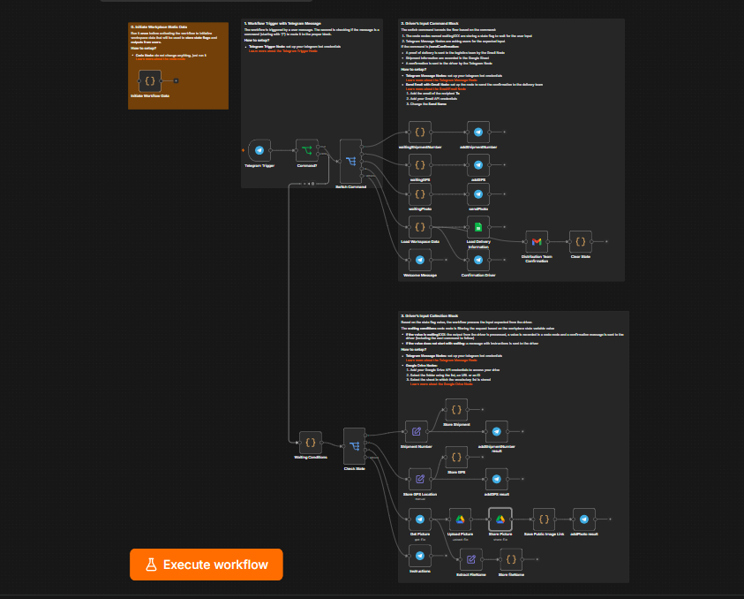
Task: Click the Driver's Input Command Block note title
Action: coord(430,23)
